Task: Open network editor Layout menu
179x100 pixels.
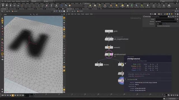Action: pyautogui.click(x=87, y=14)
